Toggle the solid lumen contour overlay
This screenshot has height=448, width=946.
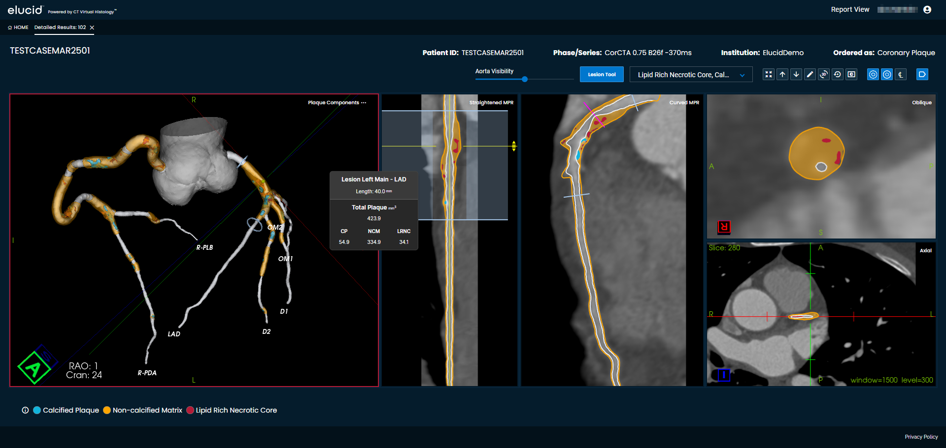click(x=887, y=75)
